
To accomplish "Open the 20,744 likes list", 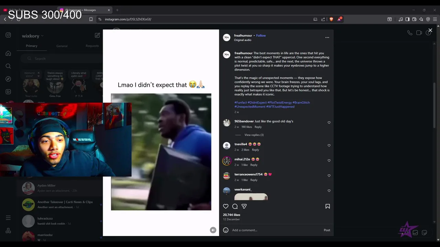I will tap(232, 215).
